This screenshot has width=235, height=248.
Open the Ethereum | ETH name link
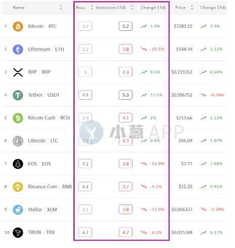pos(46,49)
